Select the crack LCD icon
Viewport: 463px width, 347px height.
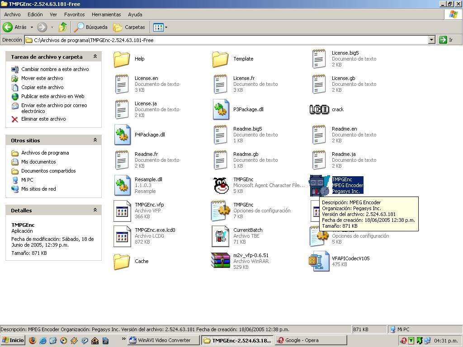click(319, 109)
